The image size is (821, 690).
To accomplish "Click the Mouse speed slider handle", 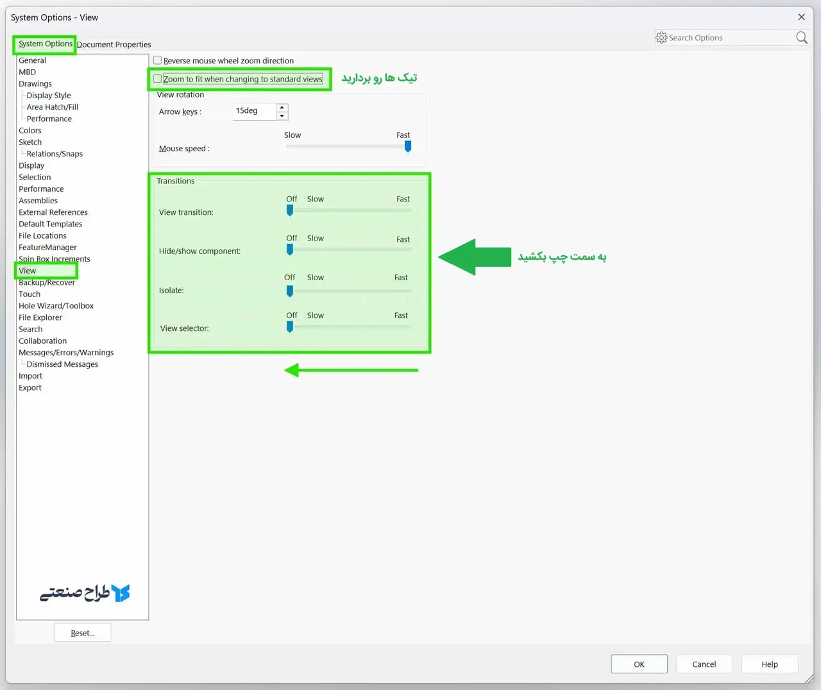I will pos(408,147).
